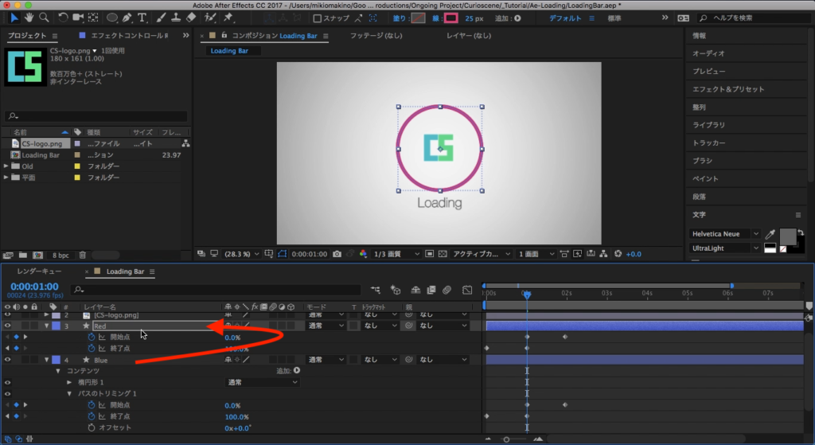Click the デフォルト workspace button
The height and width of the screenshot is (445, 815).
[x=565, y=18]
